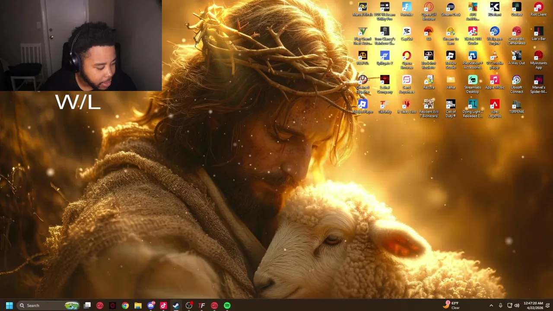Open Google Chrome from the taskbar
This screenshot has height=311, width=553.
click(x=125, y=305)
